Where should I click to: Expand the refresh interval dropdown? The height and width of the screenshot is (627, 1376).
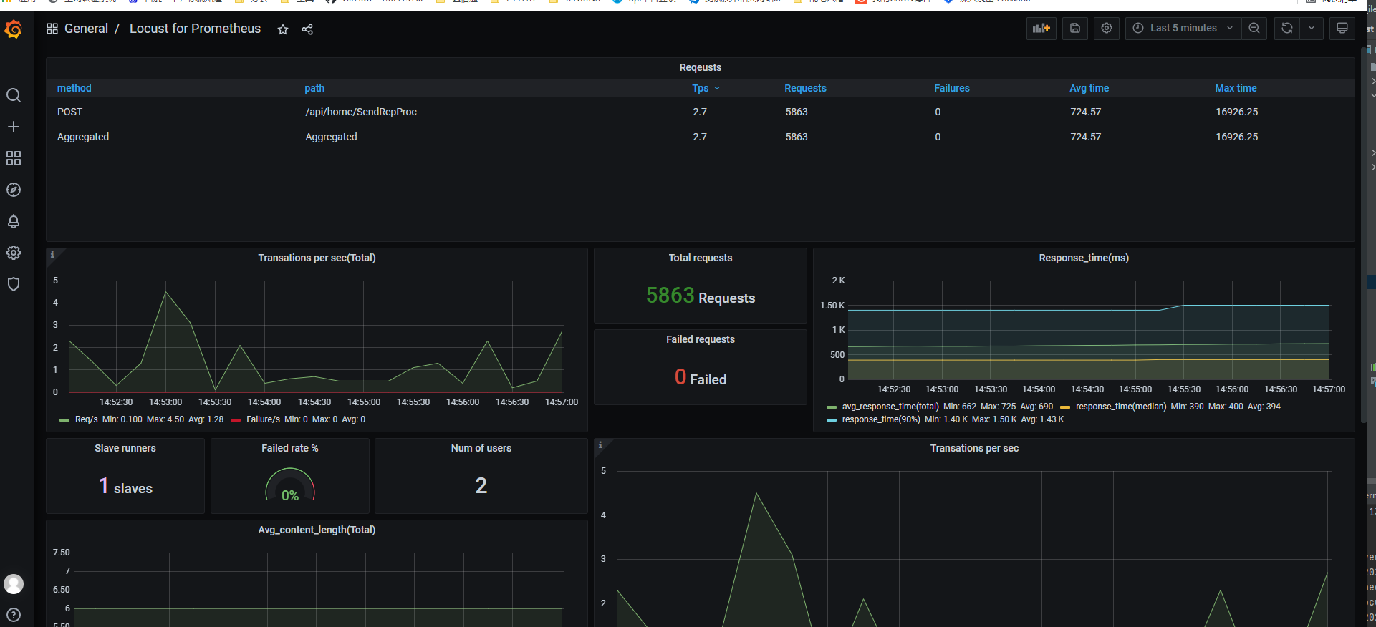tap(1312, 28)
